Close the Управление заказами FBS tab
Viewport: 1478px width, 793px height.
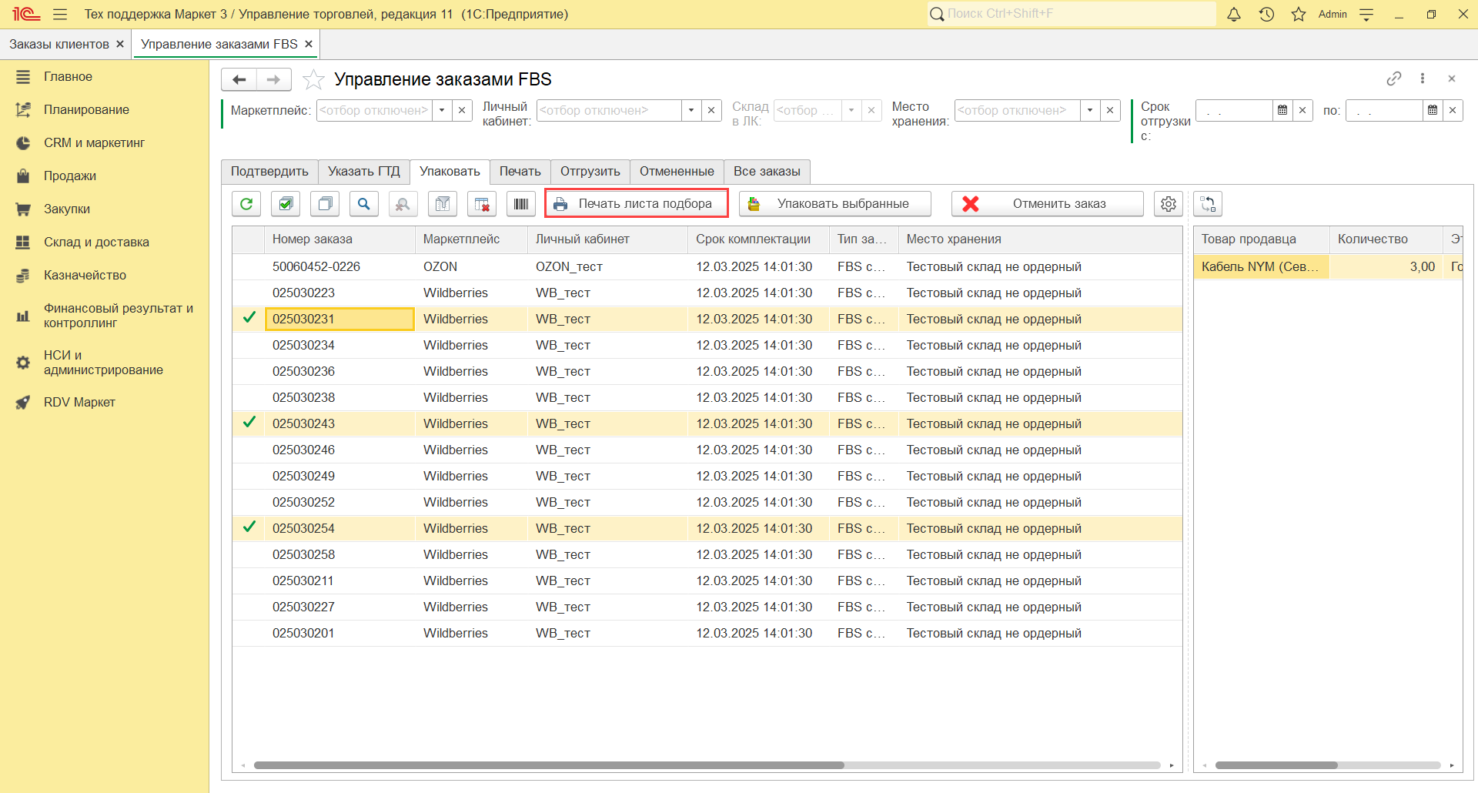pyautogui.click(x=309, y=44)
